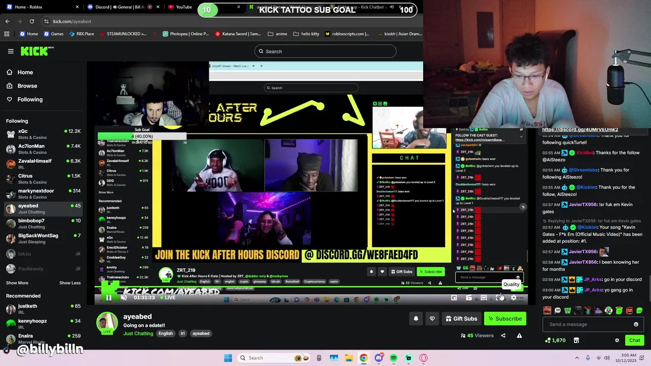The width and height of the screenshot is (651, 366).
Task: Select BigSackWontSag channel in sidebar
Action: [43, 238]
